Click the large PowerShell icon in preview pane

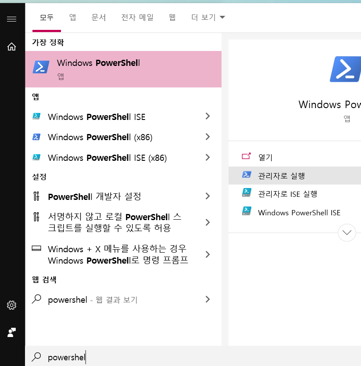pyautogui.click(x=345, y=69)
